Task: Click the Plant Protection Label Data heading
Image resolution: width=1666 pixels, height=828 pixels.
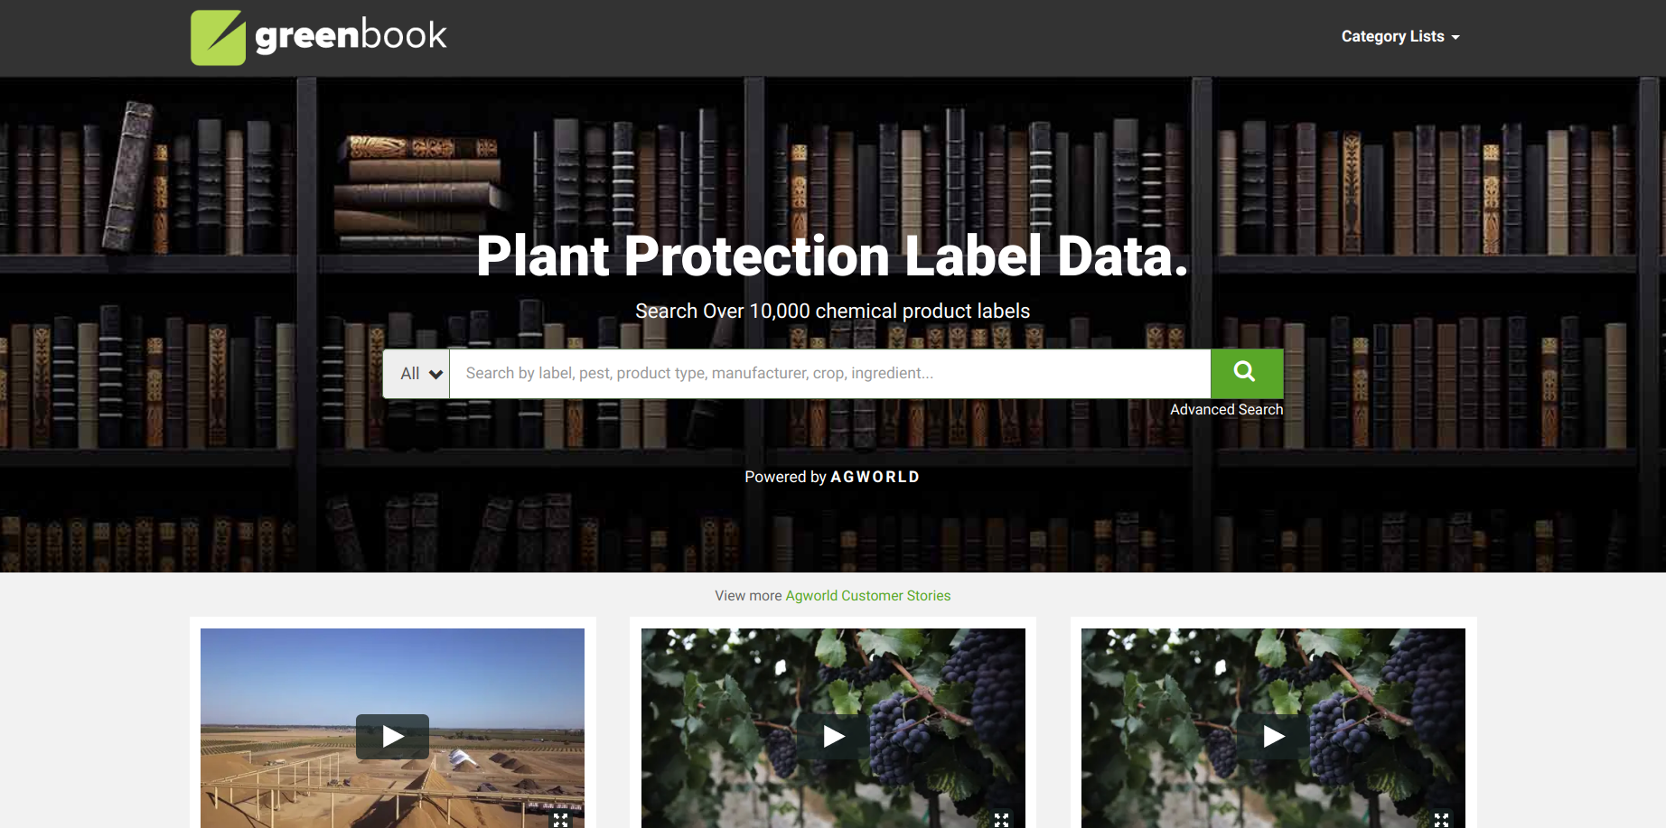Action: pyautogui.click(x=832, y=256)
